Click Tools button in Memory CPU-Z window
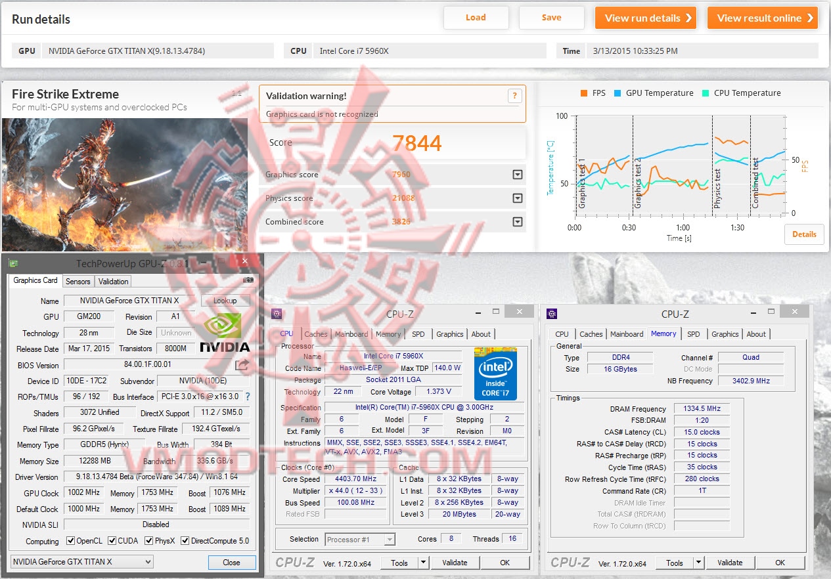The image size is (831, 579). click(x=675, y=563)
